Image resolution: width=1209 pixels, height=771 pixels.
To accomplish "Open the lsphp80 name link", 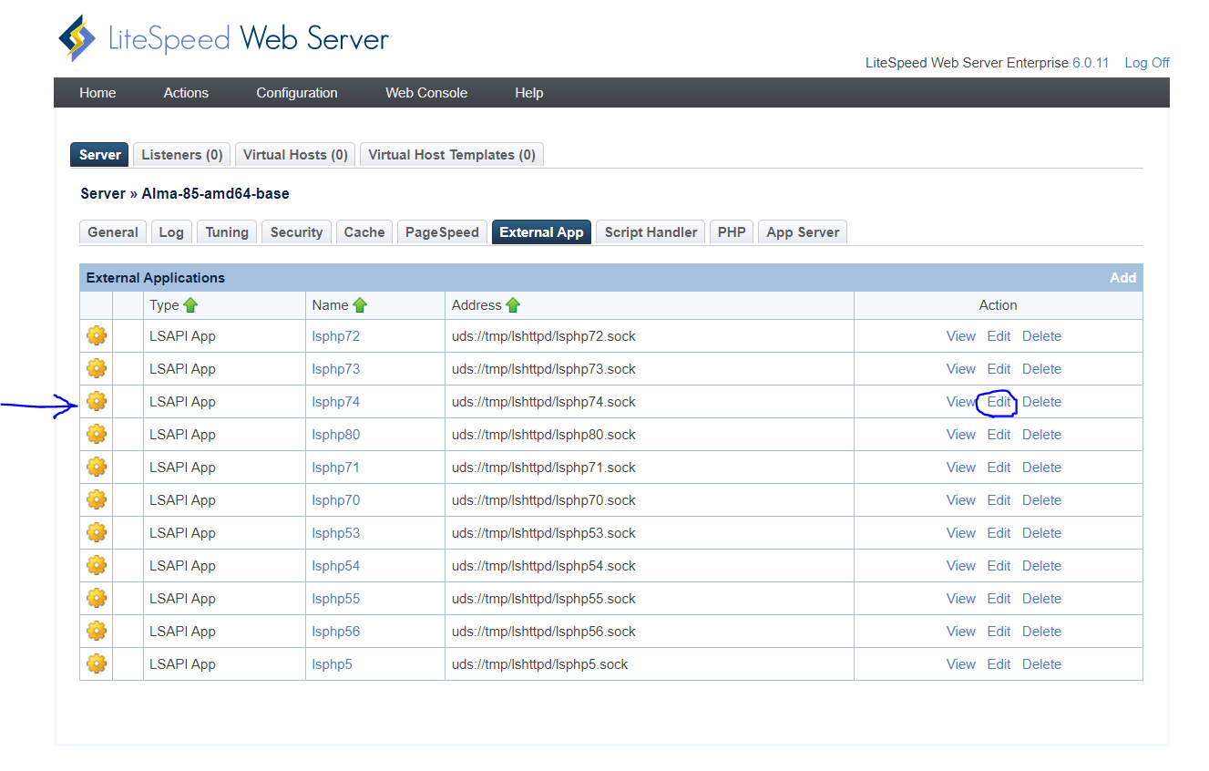I will click(336, 435).
